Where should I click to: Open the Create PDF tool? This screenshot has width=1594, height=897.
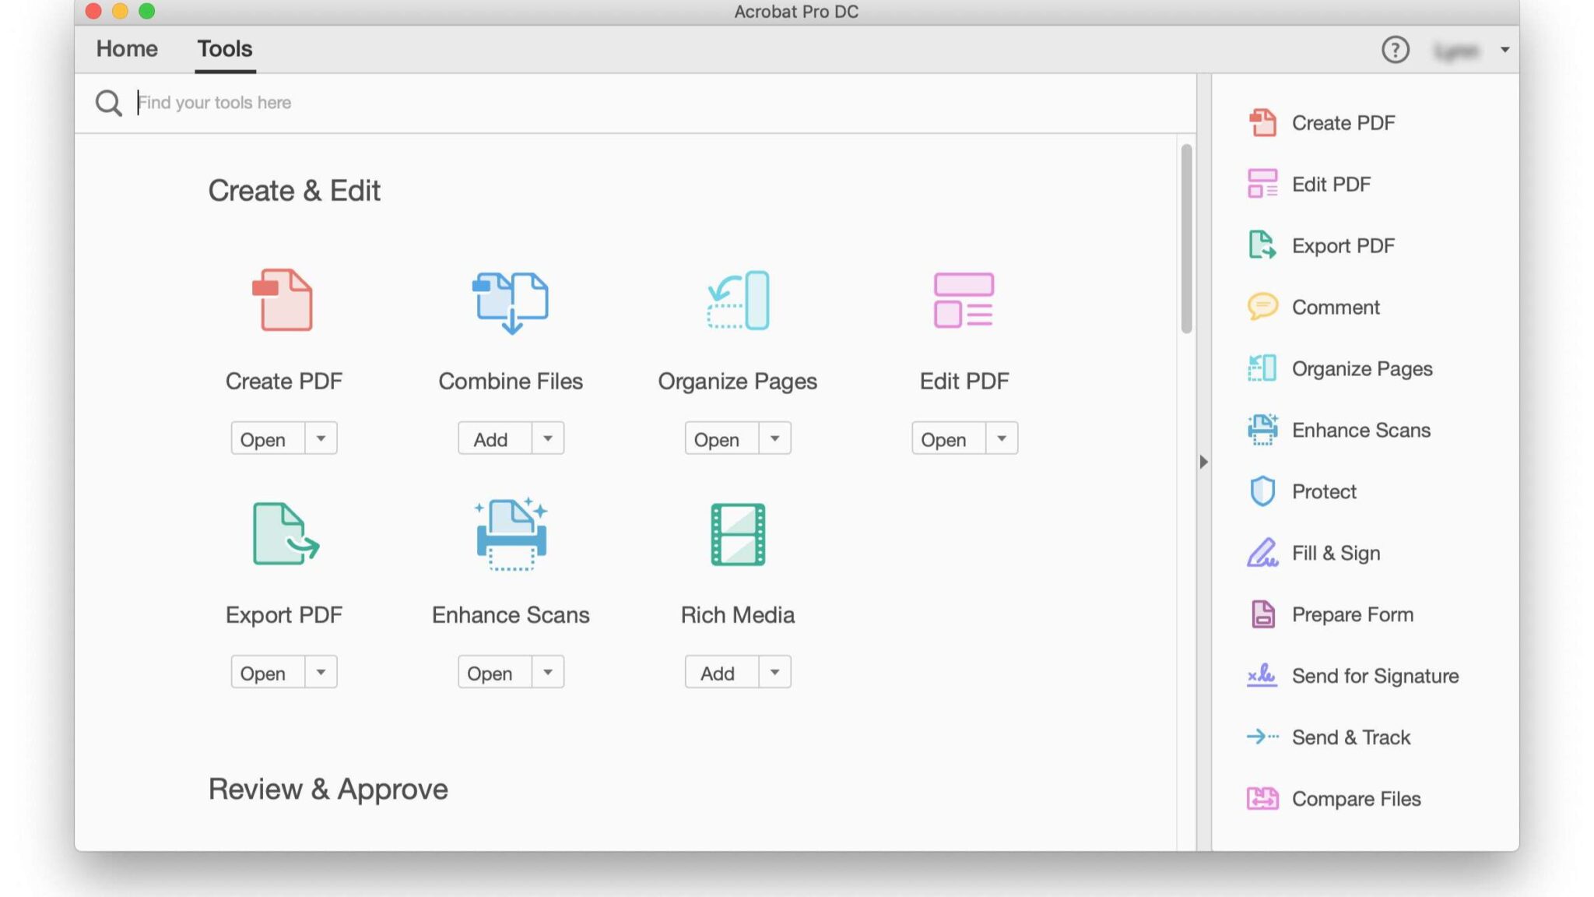pyautogui.click(x=263, y=438)
